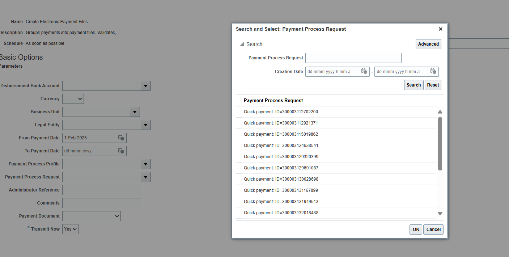
Task: Collapse the Search section in the dialog
Action: pyautogui.click(x=242, y=44)
